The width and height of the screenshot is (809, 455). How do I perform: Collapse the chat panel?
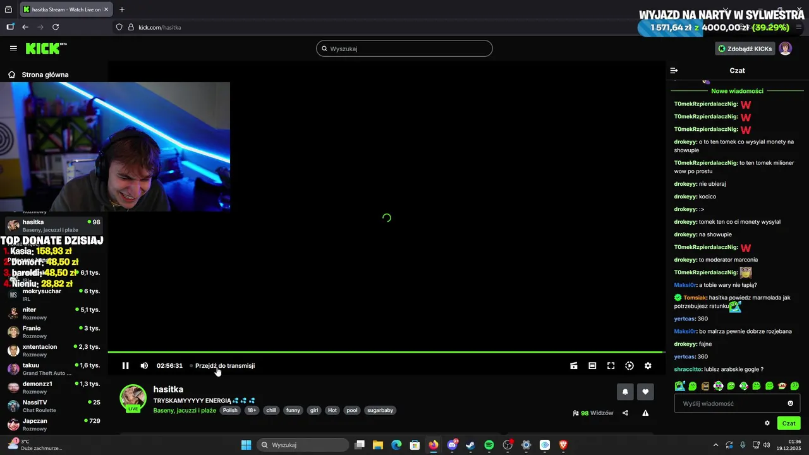pyautogui.click(x=674, y=71)
